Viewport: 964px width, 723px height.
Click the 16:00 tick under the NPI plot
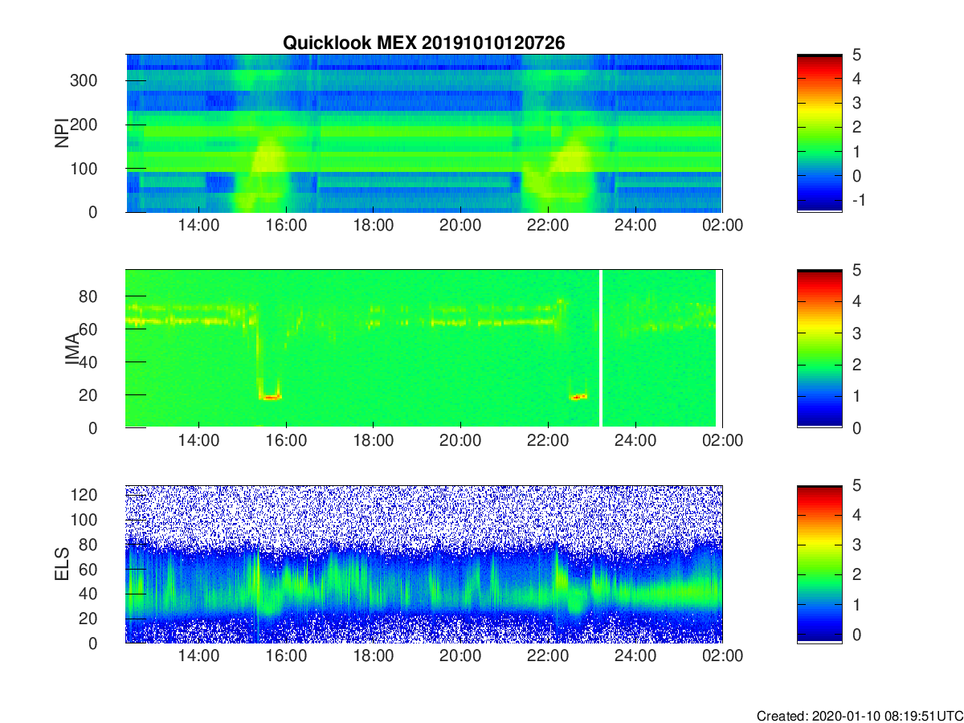pyautogui.click(x=286, y=226)
